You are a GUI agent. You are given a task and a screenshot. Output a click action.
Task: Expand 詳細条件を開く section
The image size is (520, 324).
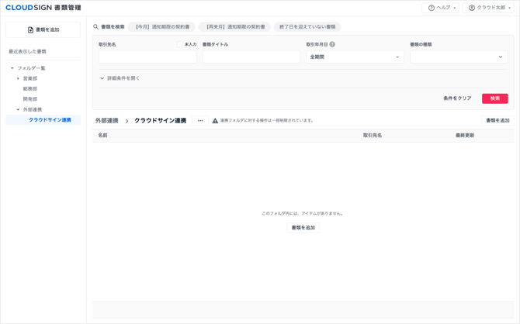click(x=120, y=78)
